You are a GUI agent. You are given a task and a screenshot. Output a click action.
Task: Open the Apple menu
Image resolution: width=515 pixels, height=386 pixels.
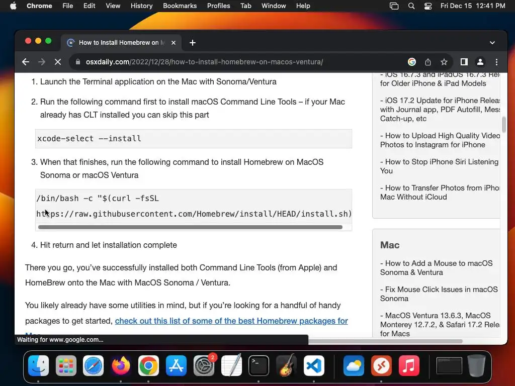click(13, 6)
